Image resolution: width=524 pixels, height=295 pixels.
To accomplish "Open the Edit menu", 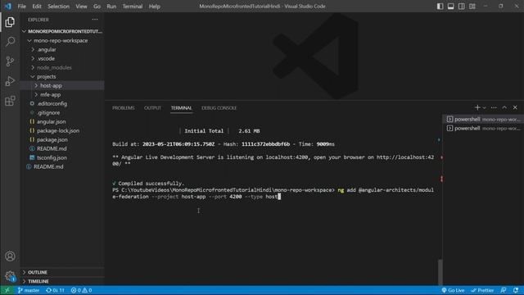I will tap(37, 7).
